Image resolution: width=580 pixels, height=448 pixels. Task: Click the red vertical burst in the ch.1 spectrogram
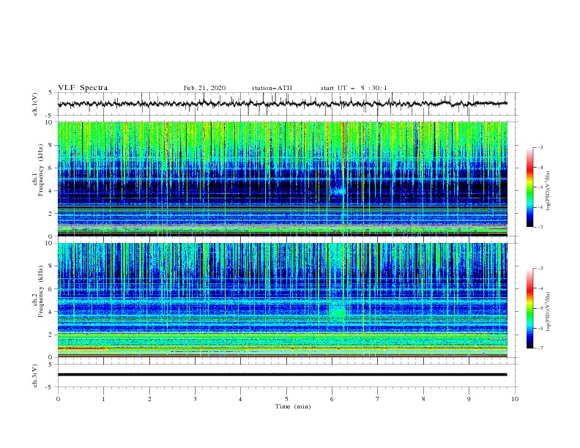(343, 148)
